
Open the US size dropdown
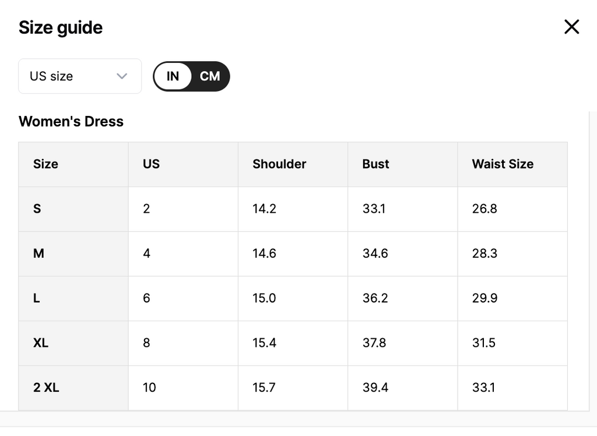(x=80, y=76)
